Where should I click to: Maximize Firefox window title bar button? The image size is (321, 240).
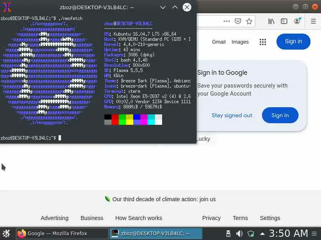(305, 7)
